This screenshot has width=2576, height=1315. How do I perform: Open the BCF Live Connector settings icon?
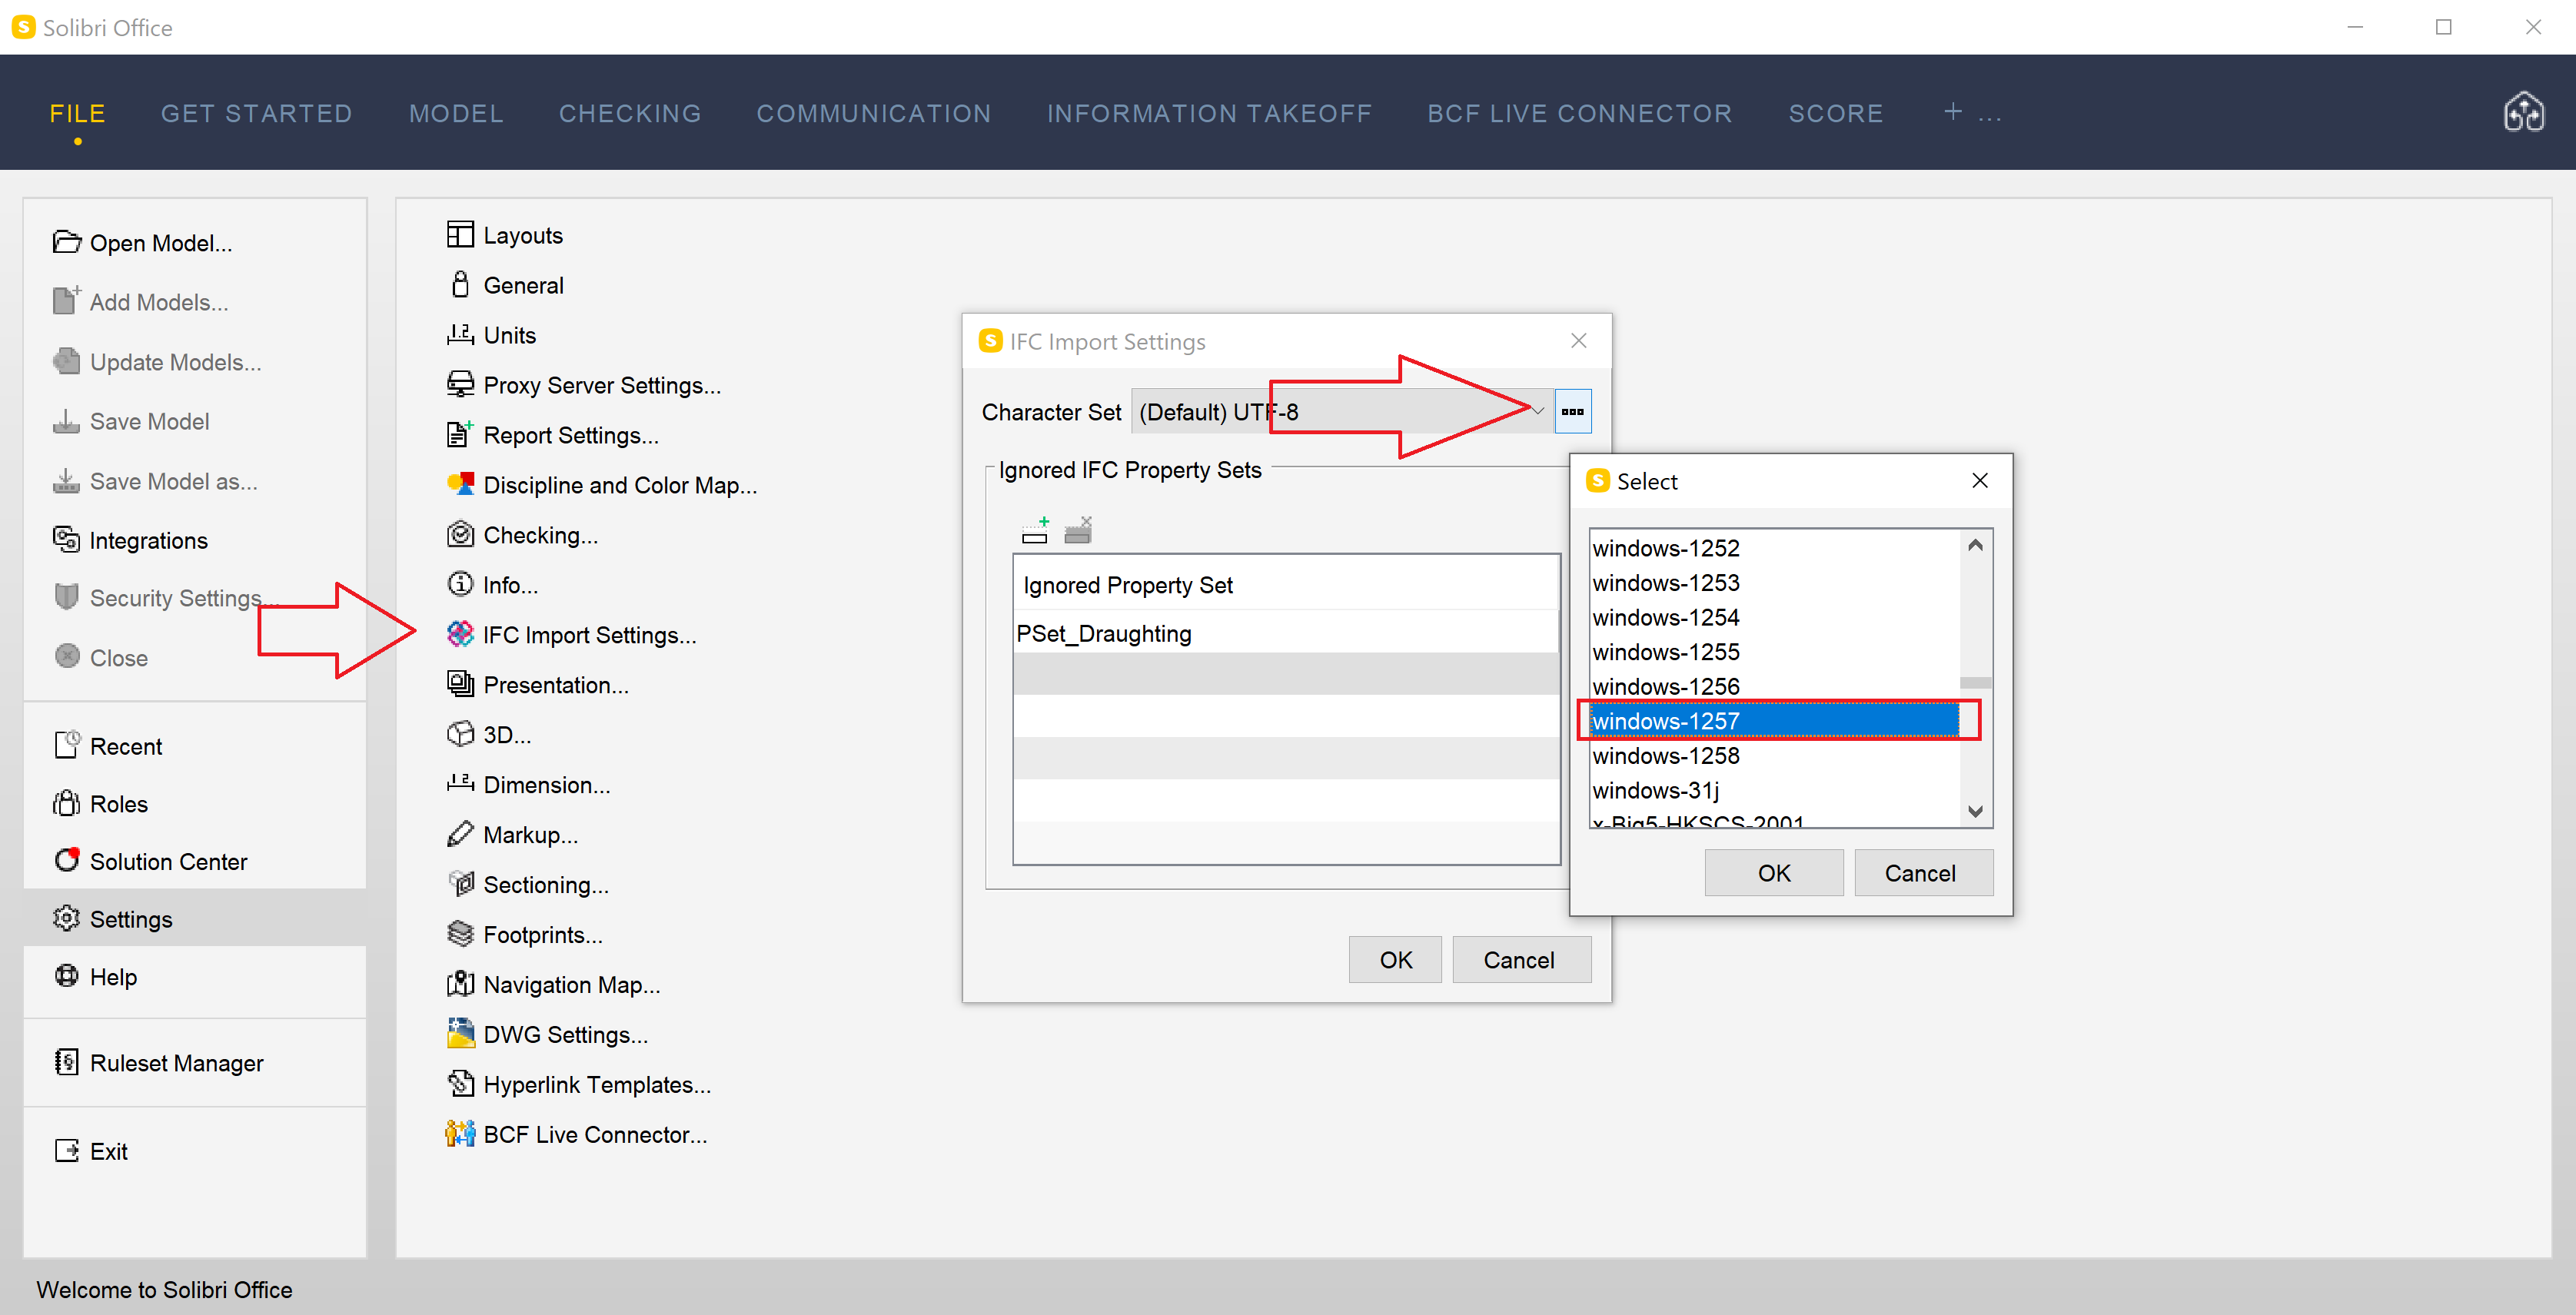[x=460, y=1134]
